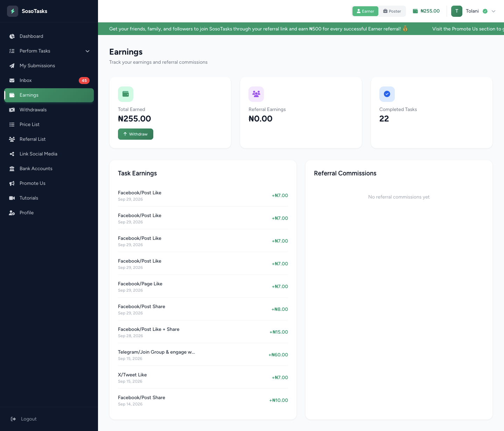The height and width of the screenshot is (431, 504).
Task: Click the Inbox 45 unread badge
Action: 84,81
